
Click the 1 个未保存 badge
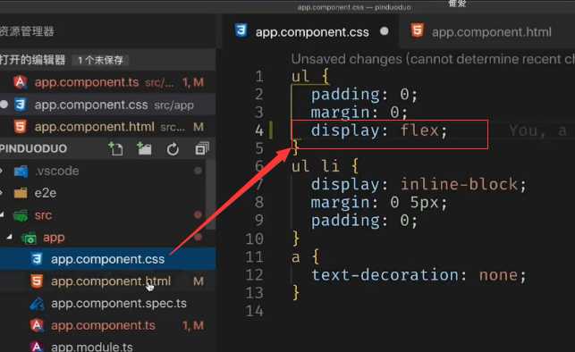(100, 60)
